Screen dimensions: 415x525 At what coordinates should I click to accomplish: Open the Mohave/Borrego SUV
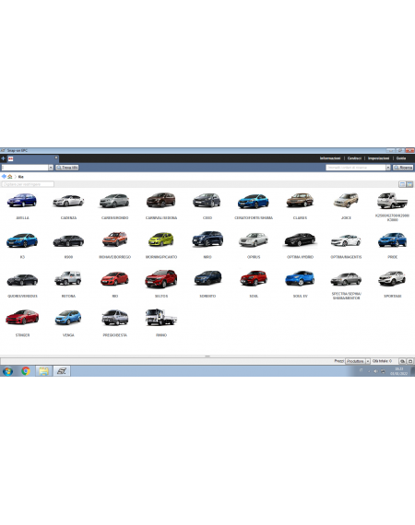tap(114, 239)
